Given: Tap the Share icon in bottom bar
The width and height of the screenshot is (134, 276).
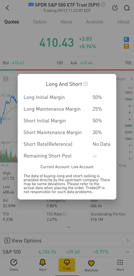Looking at the screenshot, I should [14, 265].
